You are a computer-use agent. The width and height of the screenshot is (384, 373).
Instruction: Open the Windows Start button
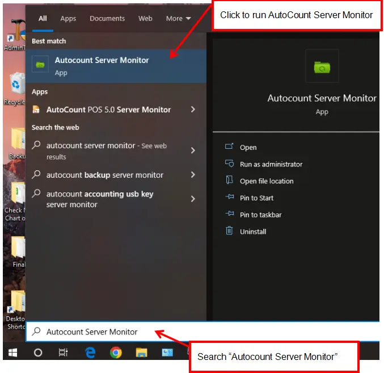pos(12,353)
